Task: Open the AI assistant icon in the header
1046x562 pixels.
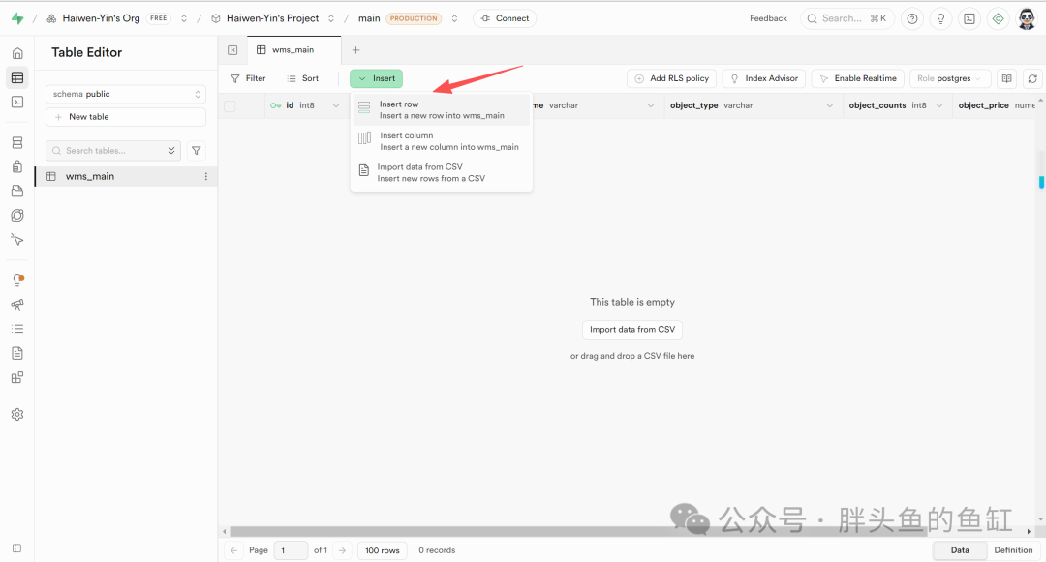Action: [x=998, y=18]
